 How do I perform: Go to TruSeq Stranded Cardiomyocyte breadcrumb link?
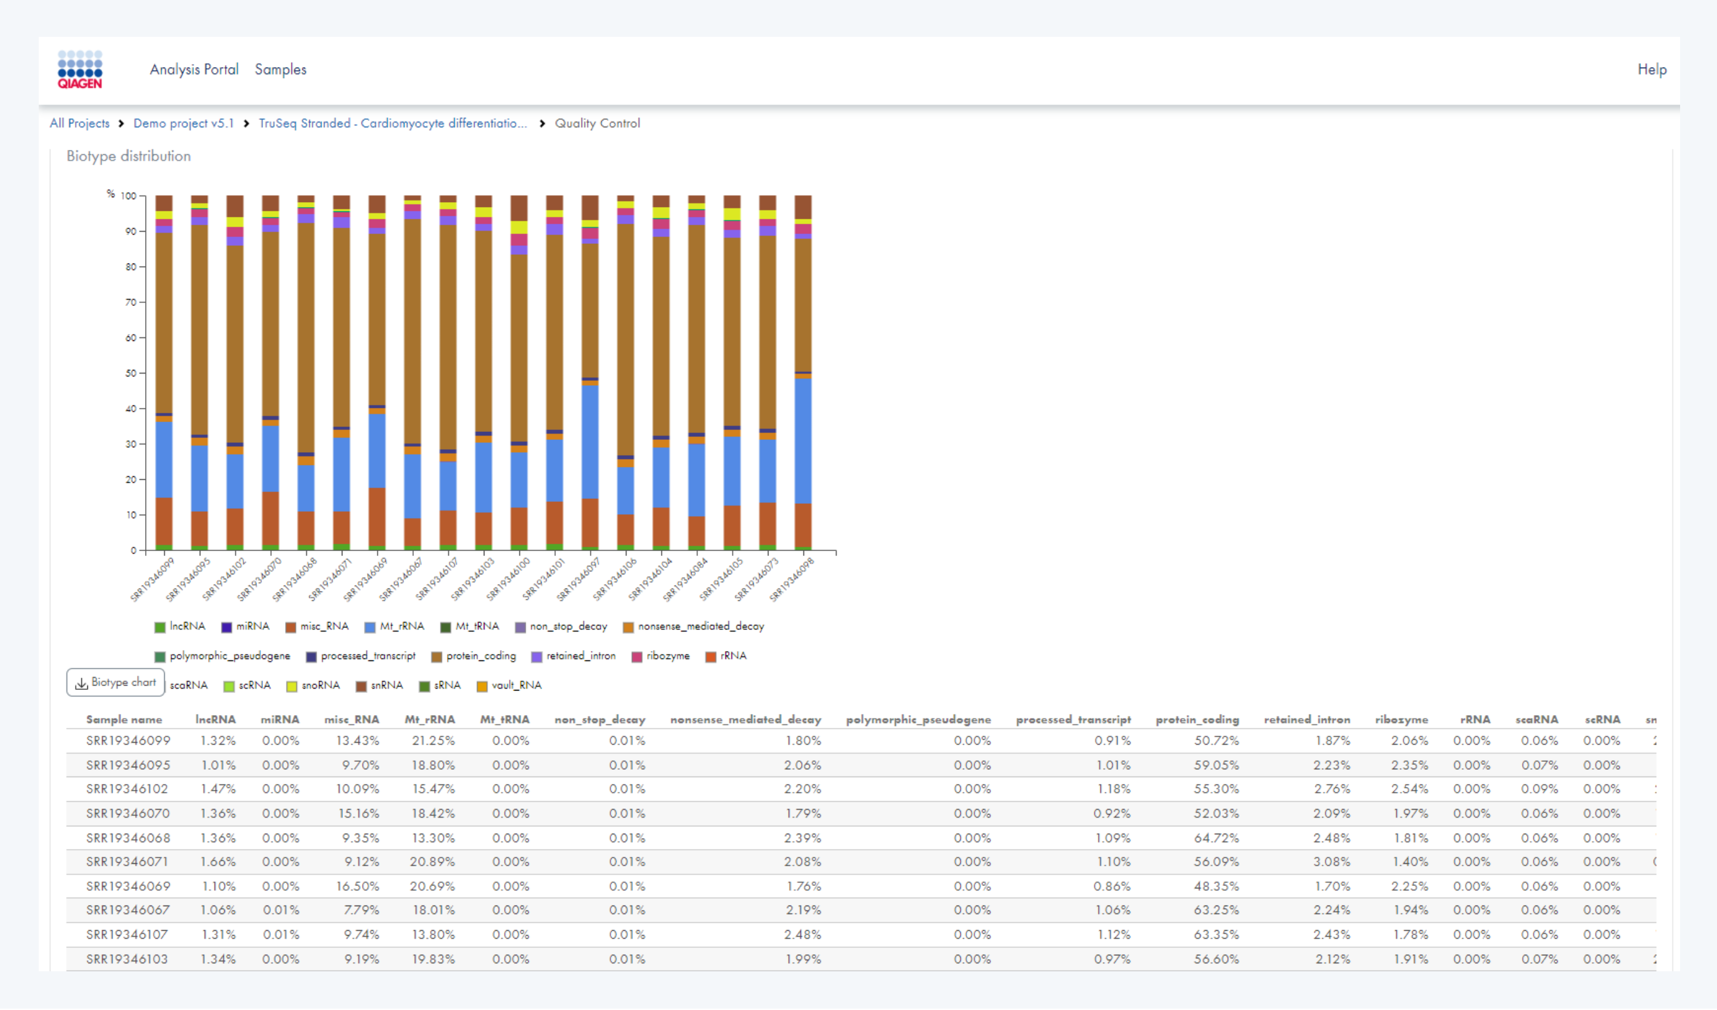(392, 123)
